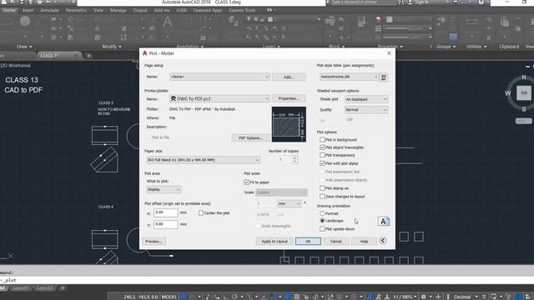Screen dimensions: 534x300
Task: Click the TOP face of ViewCube
Action: pos(524,92)
